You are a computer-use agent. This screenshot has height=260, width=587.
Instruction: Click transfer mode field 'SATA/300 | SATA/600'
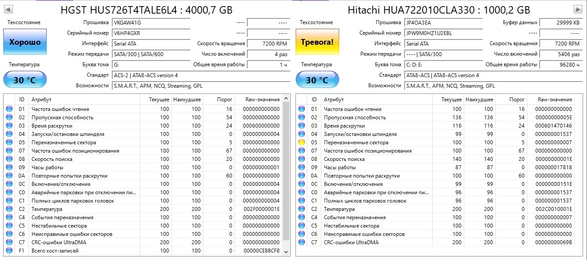point(151,54)
